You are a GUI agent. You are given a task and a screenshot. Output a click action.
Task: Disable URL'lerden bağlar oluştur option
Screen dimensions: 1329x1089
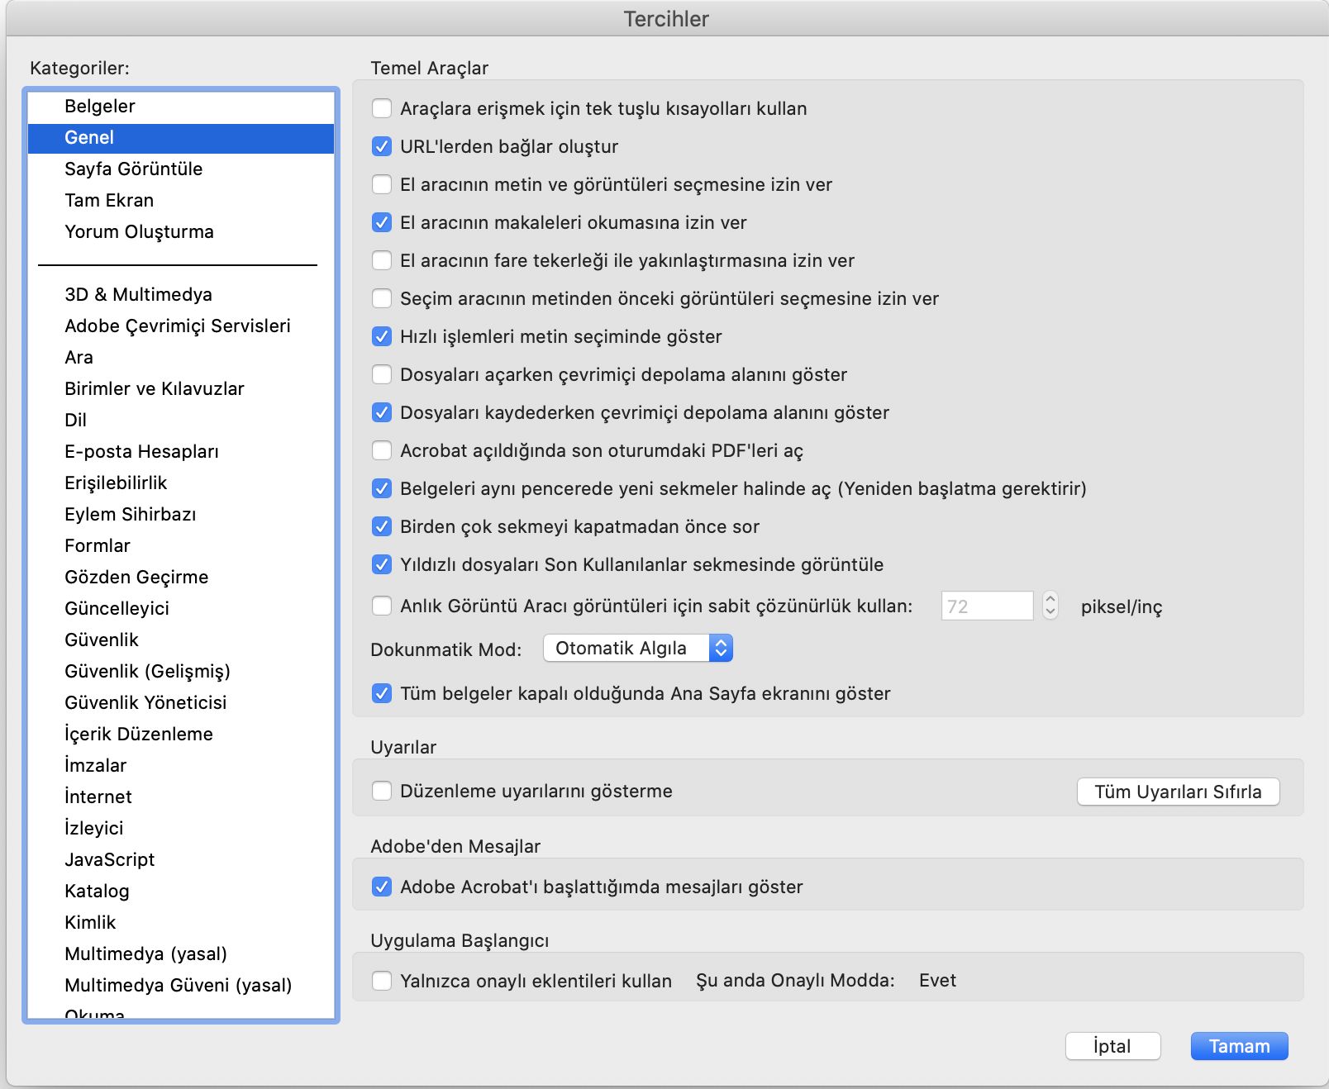pos(381,146)
